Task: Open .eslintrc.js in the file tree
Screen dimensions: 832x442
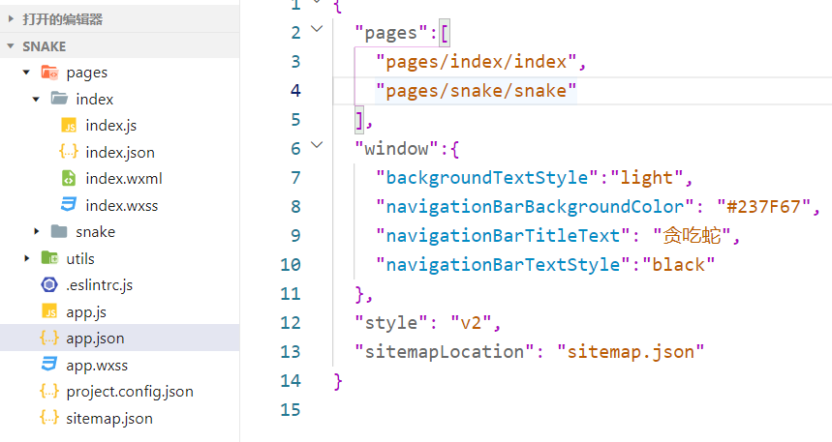Action: click(99, 285)
